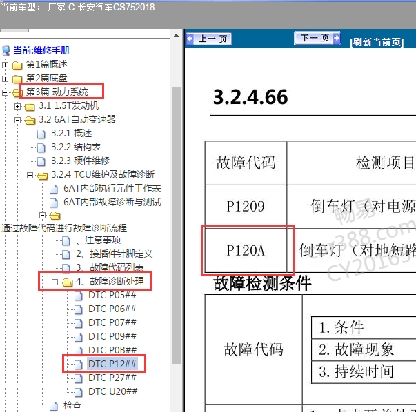Open 6AT内部执行元件工作表 entry
The height and width of the screenshot is (412, 416).
pos(112,188)
